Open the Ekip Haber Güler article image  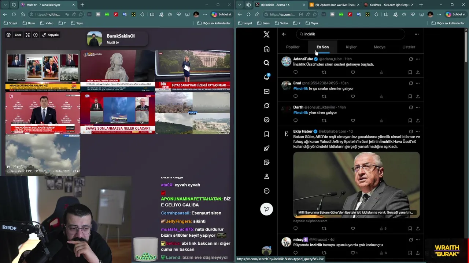(356, 185)
